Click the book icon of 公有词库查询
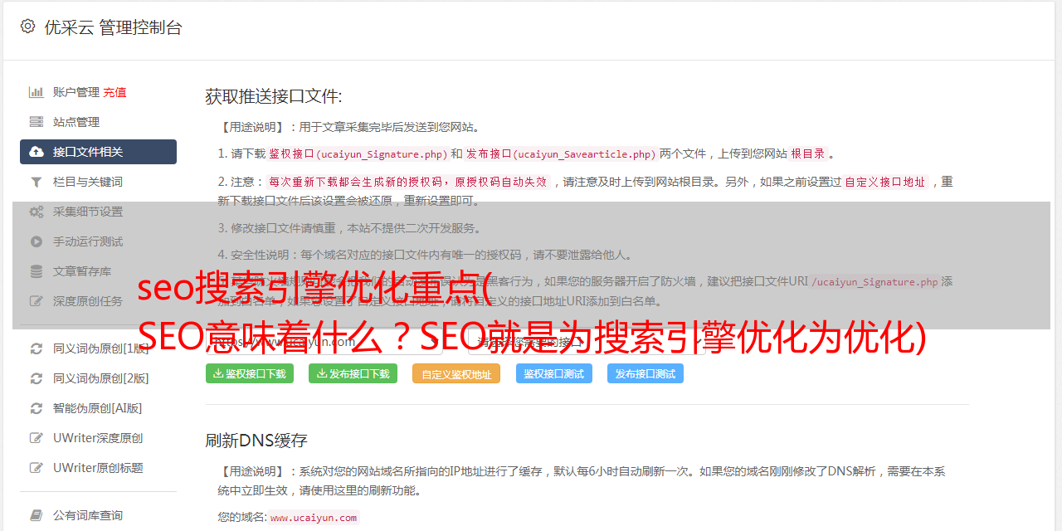 [37, 515]
